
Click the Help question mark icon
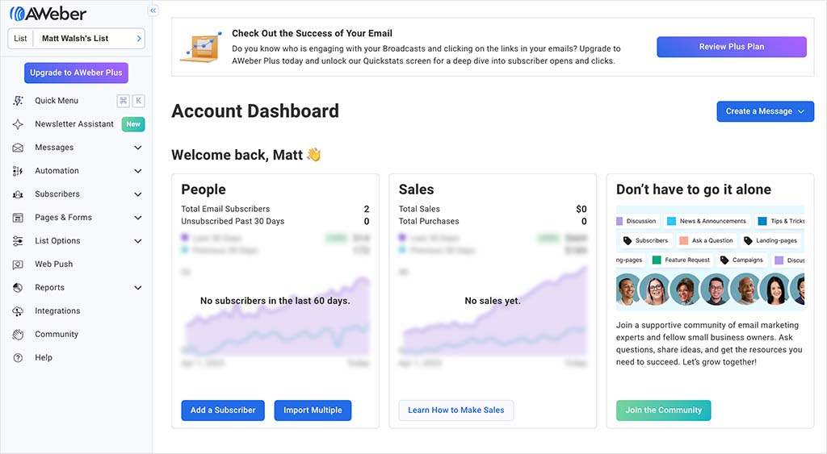[18, 358]
